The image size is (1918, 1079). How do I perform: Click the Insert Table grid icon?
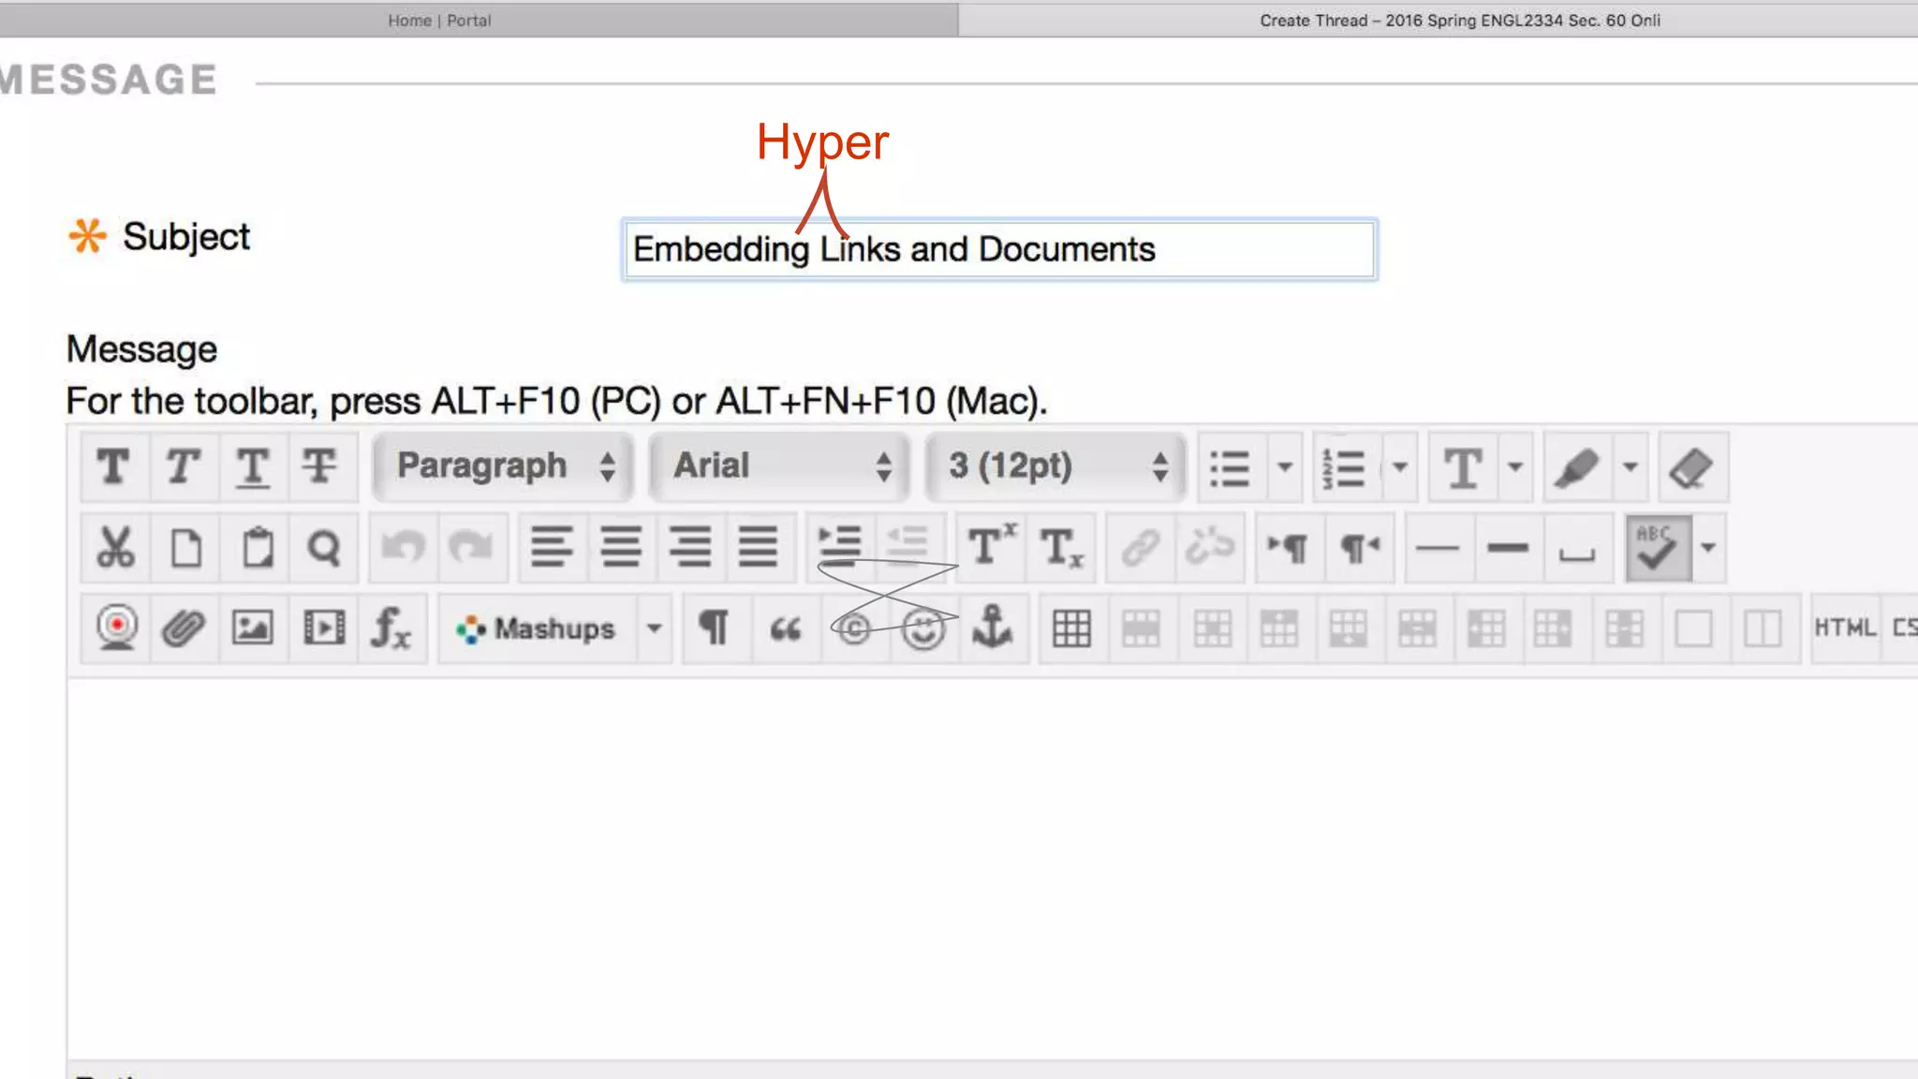point(1071,628)
